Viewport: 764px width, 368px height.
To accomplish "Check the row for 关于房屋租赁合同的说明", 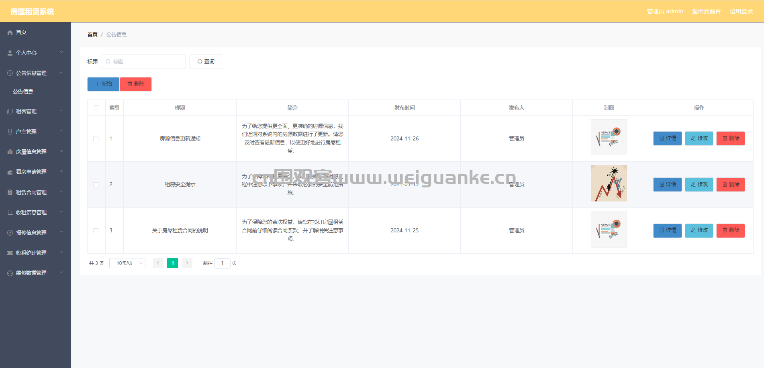I will coord(96,231).
